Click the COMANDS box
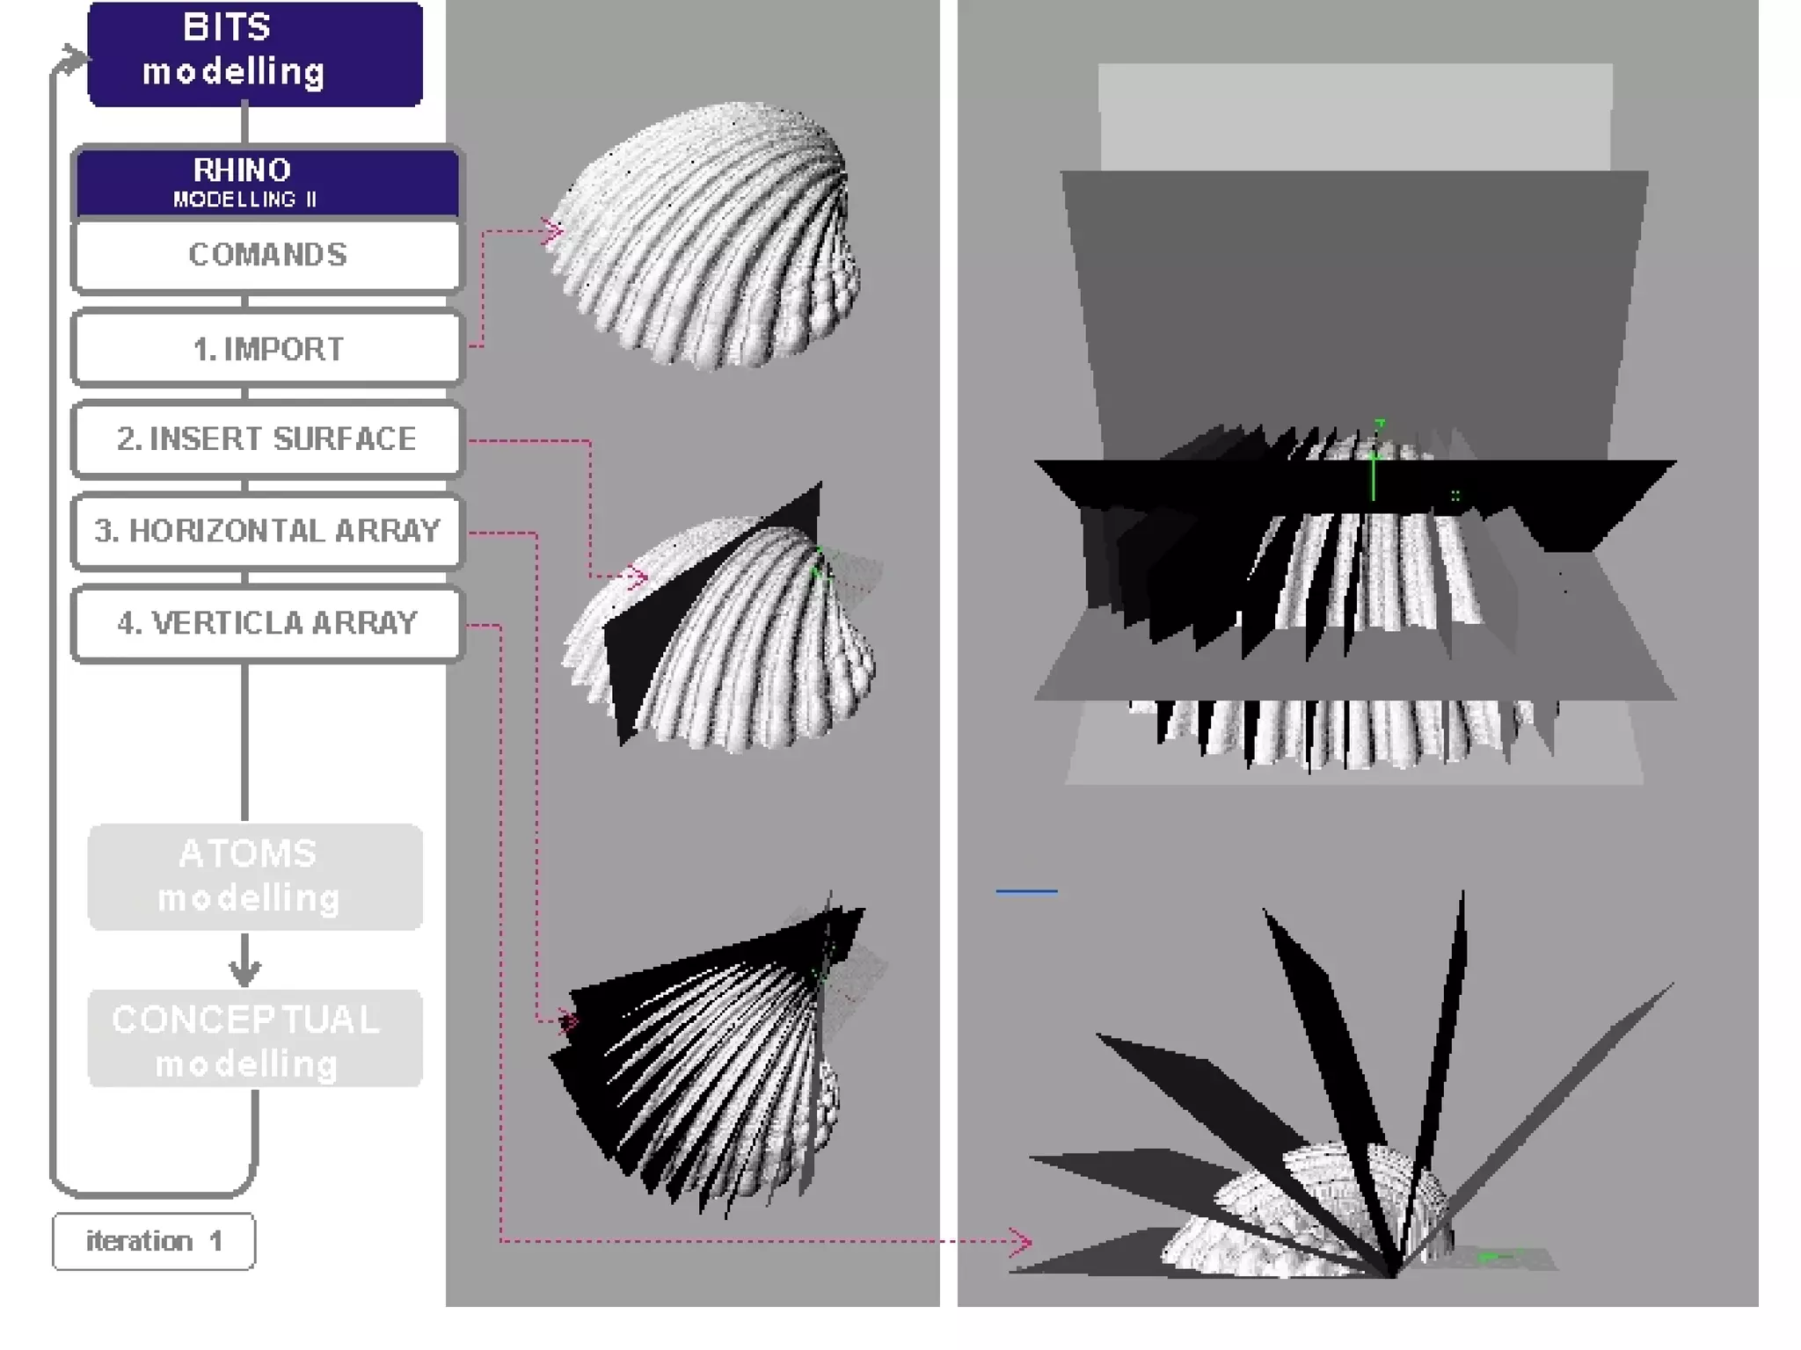The height and width of the screenshot is (1350, 1801). (x=267, y=255)
